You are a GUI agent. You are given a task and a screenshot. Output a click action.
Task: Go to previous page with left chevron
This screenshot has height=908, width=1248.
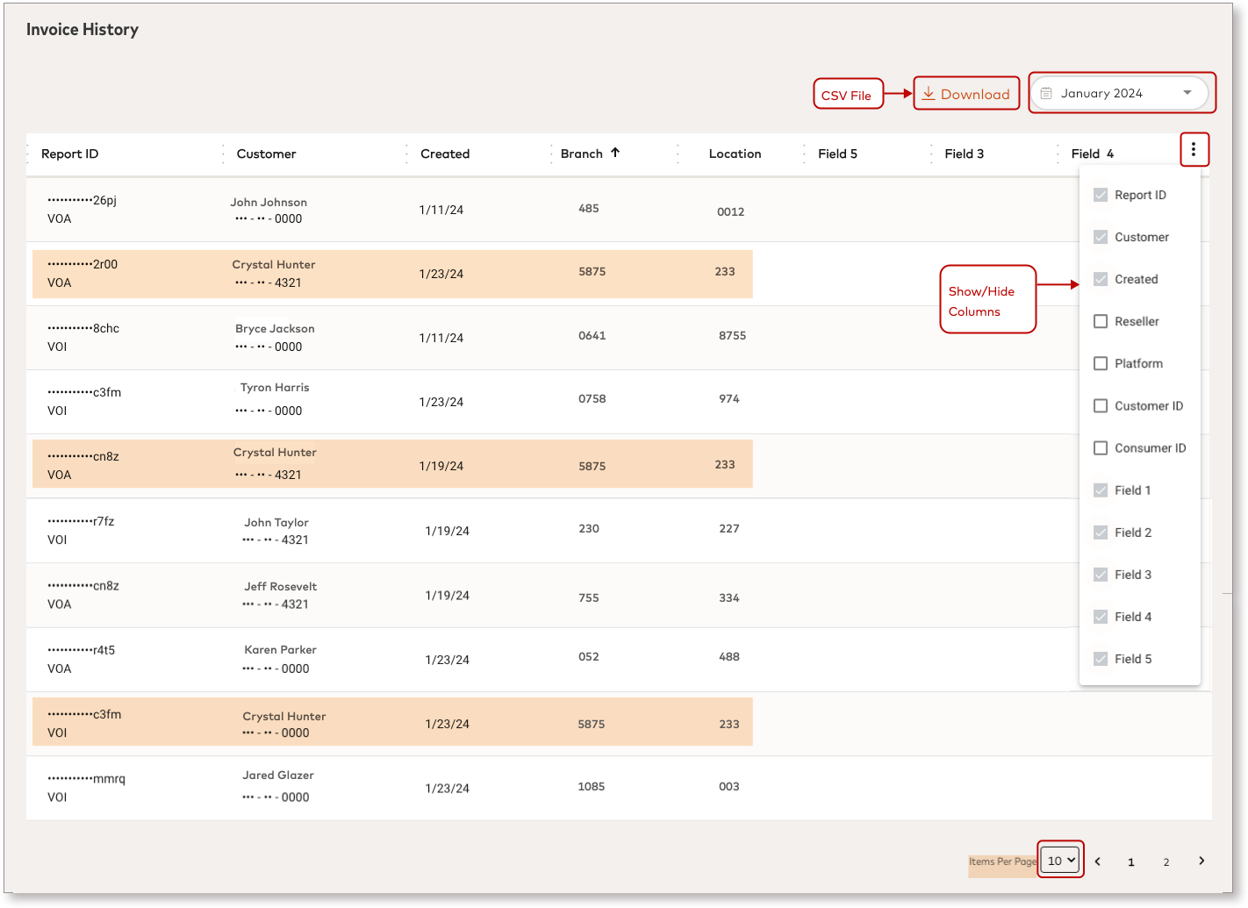(x=1097, y=862)
